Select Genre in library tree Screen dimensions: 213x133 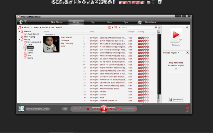30,53
